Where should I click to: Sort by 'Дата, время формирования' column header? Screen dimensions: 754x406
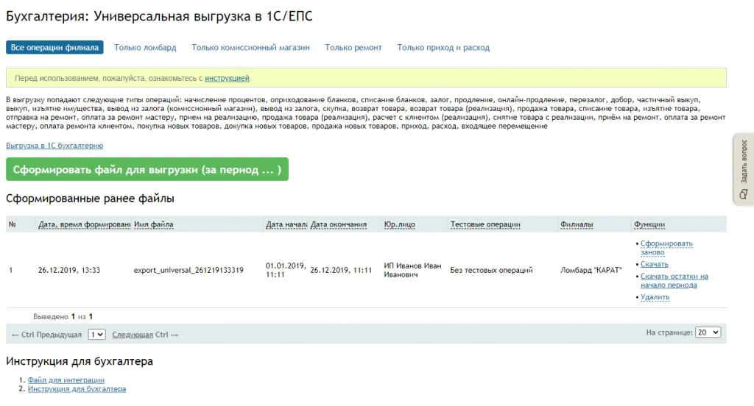(x=84, y=224)
